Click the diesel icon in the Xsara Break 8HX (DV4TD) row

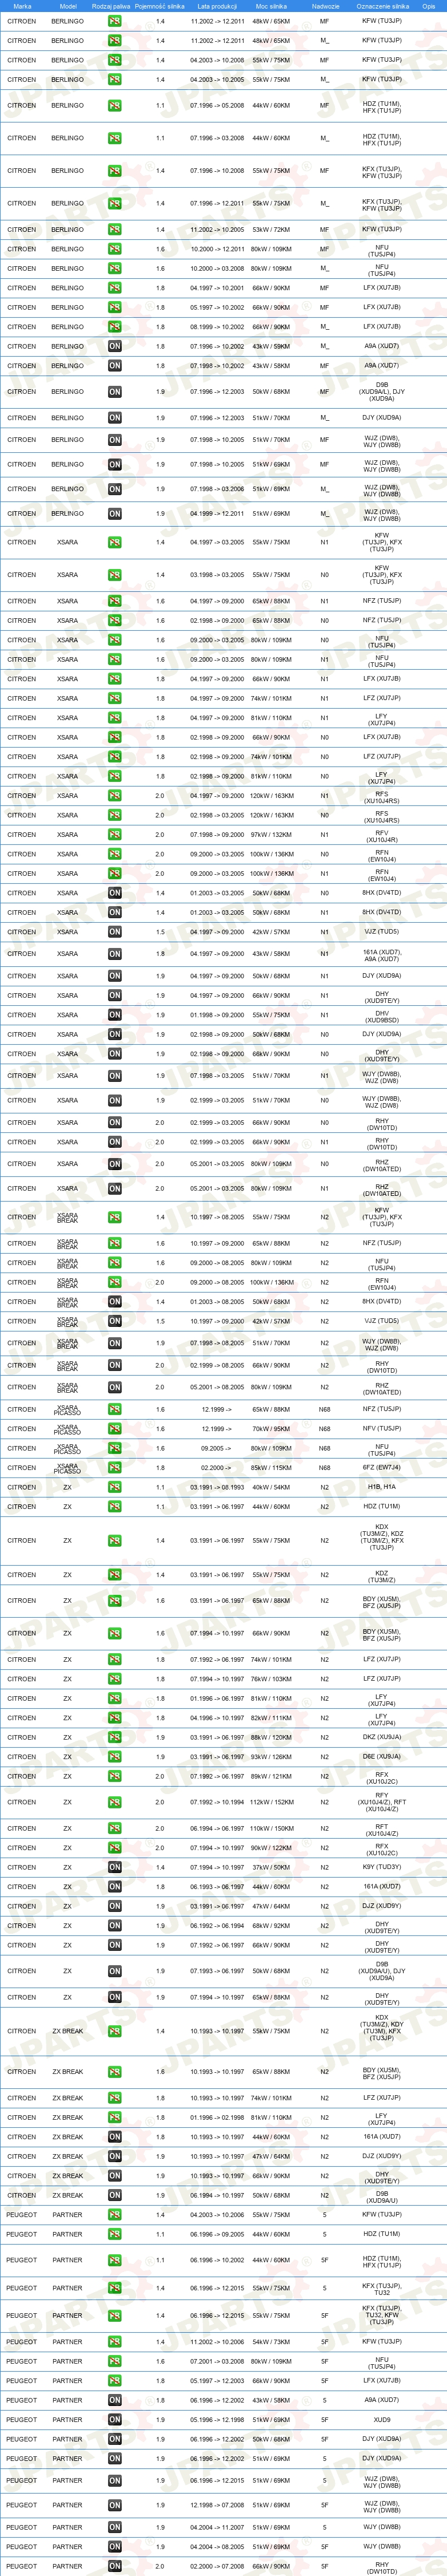coord(115,1302)
